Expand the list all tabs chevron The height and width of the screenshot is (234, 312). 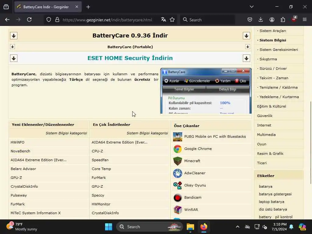click(251, 7)
